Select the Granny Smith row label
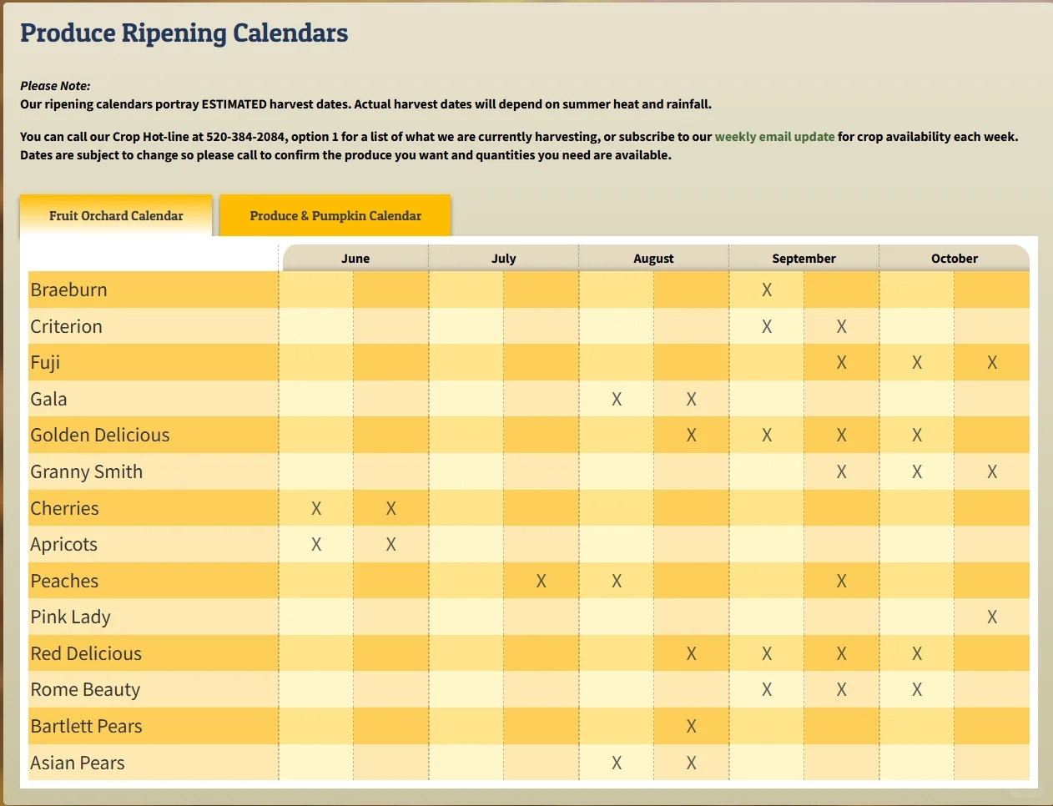Viewport: 1053px width, 806px height. tap(87, 472)
